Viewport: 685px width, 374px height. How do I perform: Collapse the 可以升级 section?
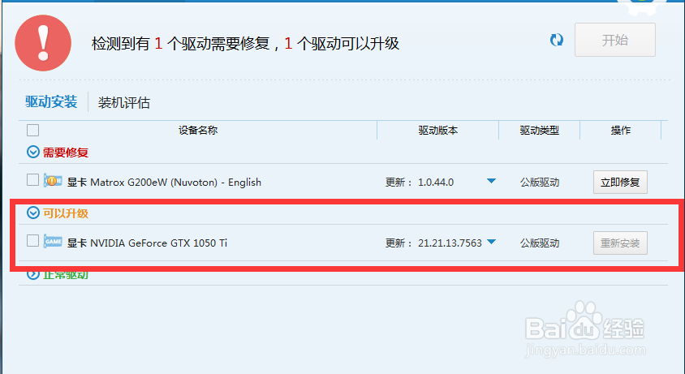tap(33, 213)
